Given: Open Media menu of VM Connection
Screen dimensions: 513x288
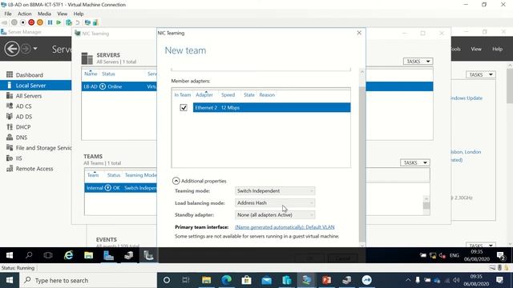Looking at the screenshot, I should [x=44, y=14].
